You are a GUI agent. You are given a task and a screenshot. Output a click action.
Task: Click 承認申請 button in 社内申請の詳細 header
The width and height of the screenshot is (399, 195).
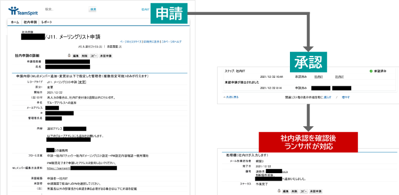[106, 55]
